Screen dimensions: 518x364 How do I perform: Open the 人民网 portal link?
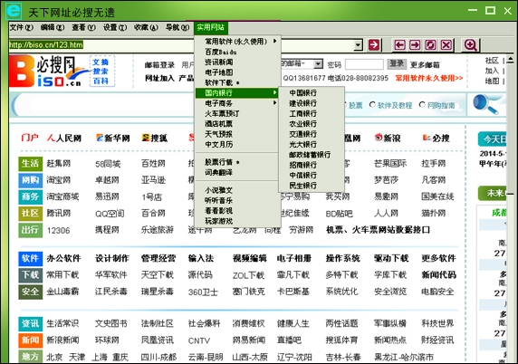click(x=64, y=138)
